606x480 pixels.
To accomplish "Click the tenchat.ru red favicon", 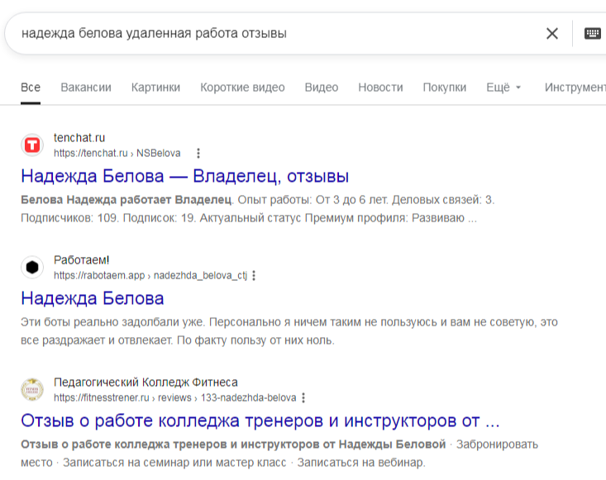I will (x=32, y=145).
